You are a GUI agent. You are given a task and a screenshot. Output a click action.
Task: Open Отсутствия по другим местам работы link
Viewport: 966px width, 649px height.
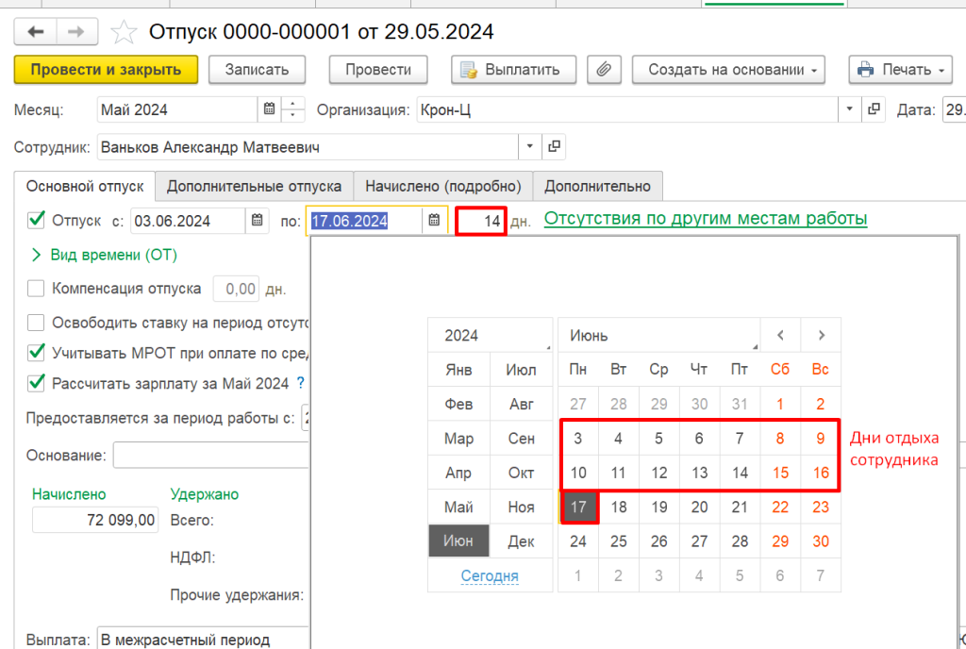(705, 219)
